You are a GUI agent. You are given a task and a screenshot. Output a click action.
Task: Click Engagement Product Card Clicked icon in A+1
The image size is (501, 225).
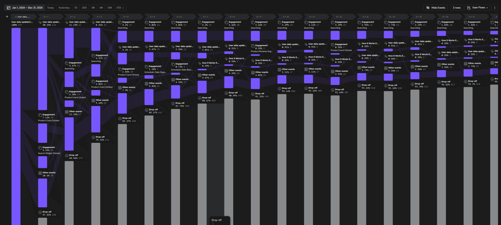coord(40,115)
